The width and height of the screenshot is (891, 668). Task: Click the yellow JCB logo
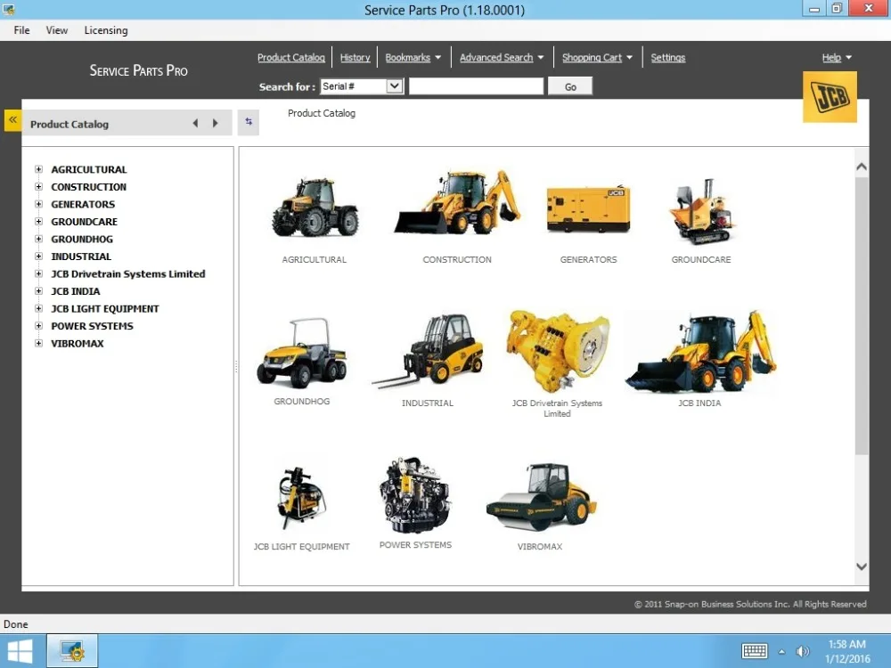(x=830, y=96)
